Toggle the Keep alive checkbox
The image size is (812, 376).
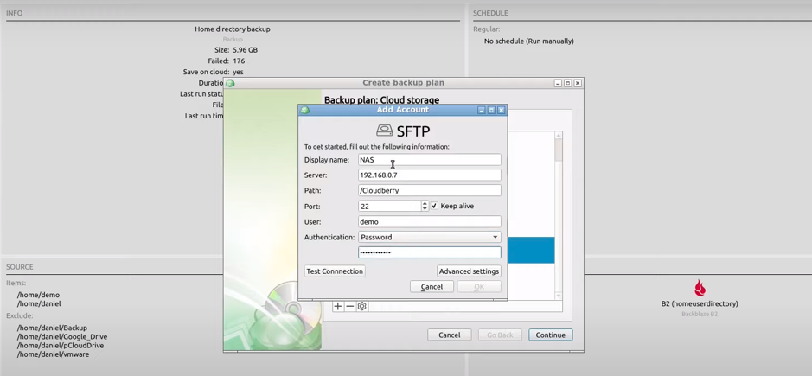pos(434,206)
